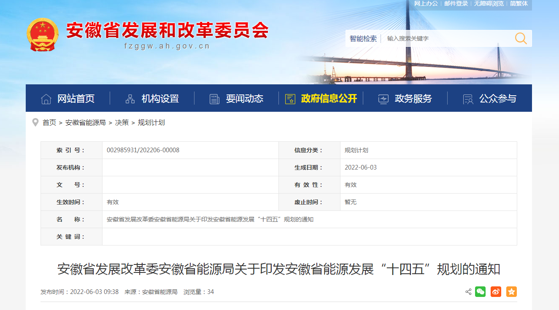
Task: Click the location pin breadcrumb icon
Action: tap(35, 123)
